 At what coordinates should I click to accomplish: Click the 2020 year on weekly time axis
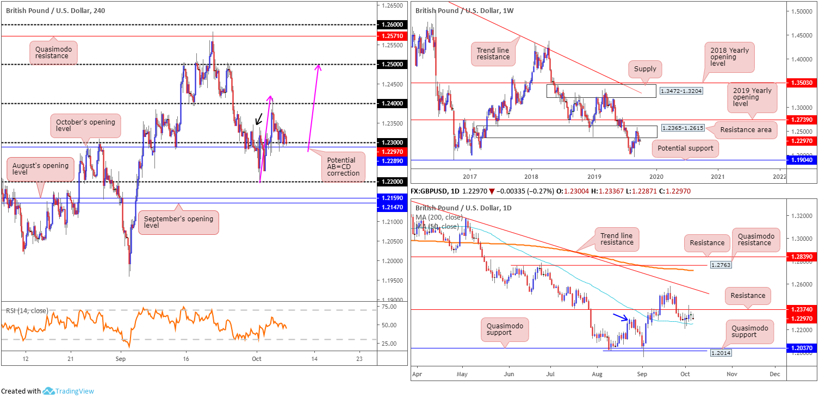pyautogui.click(x=656, y=177)
